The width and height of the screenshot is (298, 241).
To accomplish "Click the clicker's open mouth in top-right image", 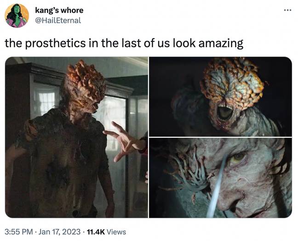I will tap(225, 113).
